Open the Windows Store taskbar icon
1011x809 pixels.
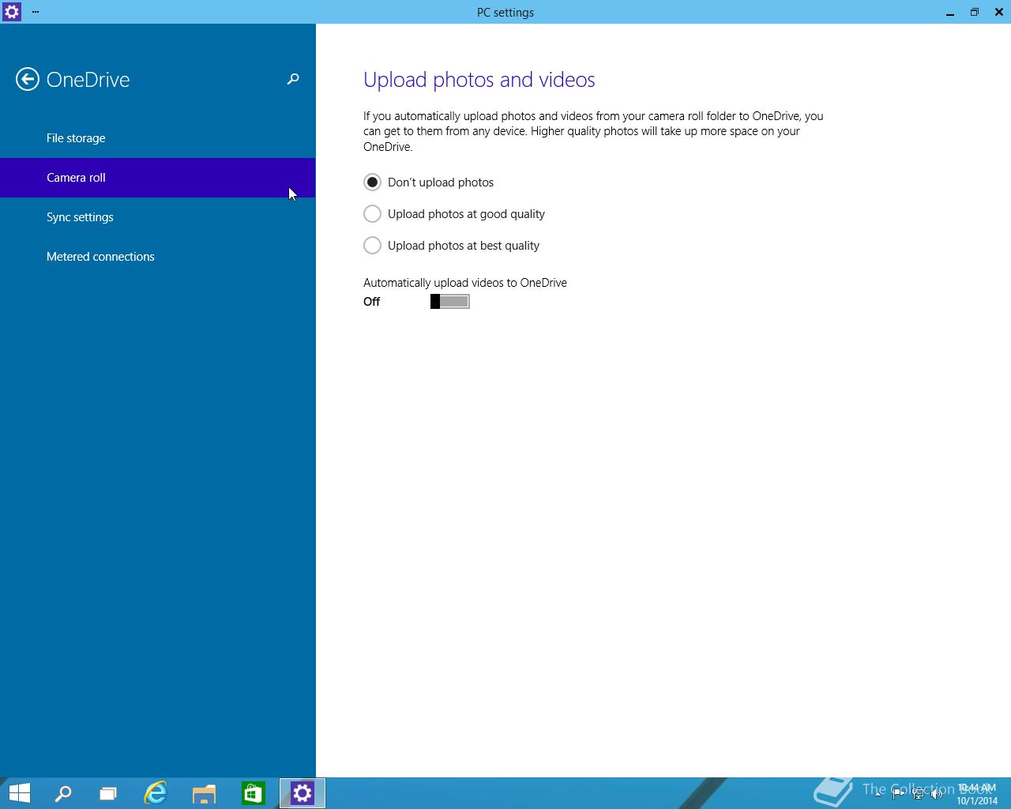click(253, 793)
